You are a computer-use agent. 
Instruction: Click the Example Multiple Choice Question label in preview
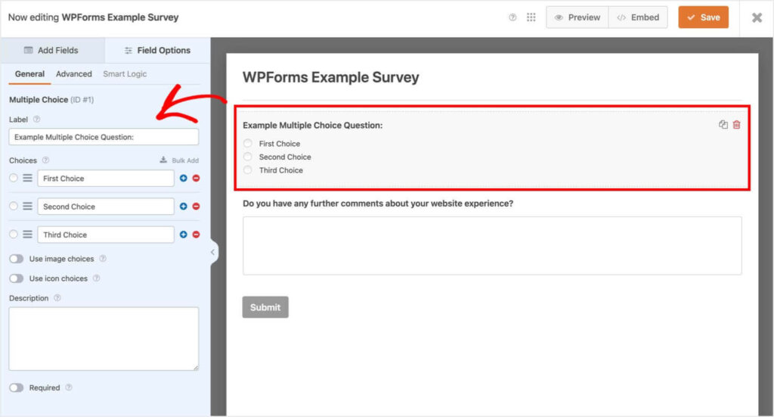click(312, 126)
